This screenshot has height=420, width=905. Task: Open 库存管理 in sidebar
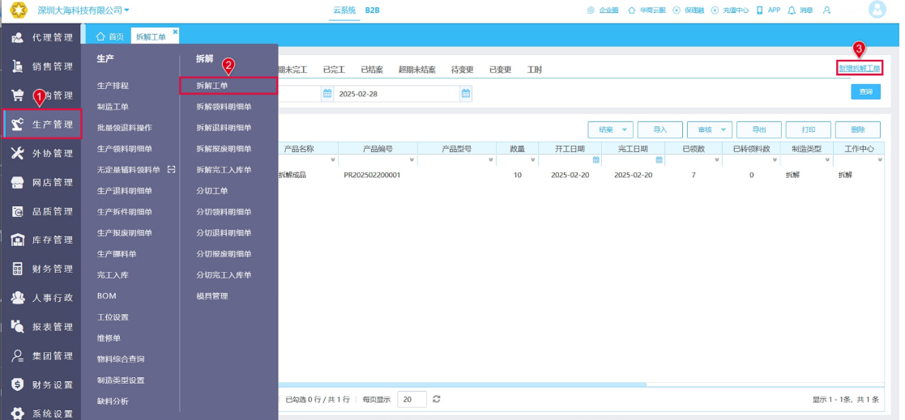41,240
